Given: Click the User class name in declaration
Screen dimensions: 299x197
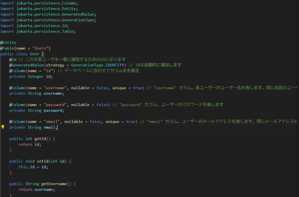Looking at the screenshot, I should 34,54.
